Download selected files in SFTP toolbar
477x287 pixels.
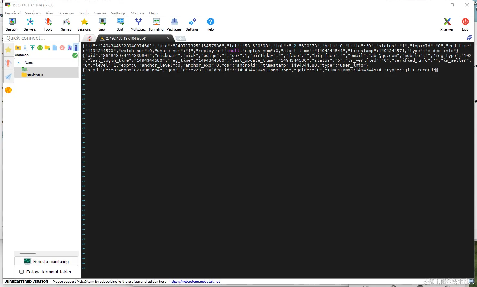pos(25,48)
